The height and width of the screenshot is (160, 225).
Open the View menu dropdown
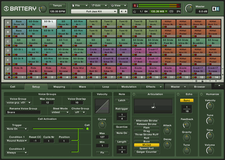[x=118, y=6]
